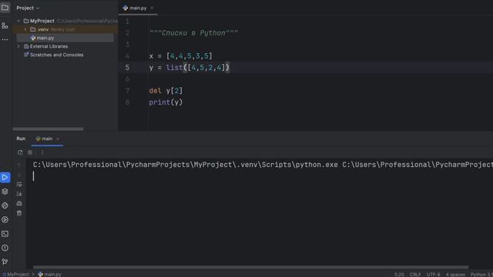This screenshot has height=277, width=493.
Task: Open the Services tool window icon
Action: [x=5, y=220]
